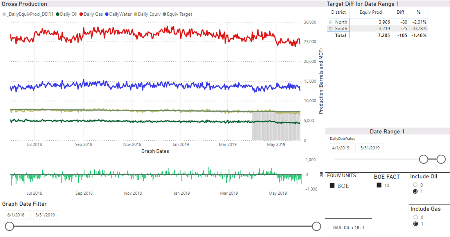Set Include Oil to 1
The height and width of the screenshot is (237, 450).
point(415,191)
